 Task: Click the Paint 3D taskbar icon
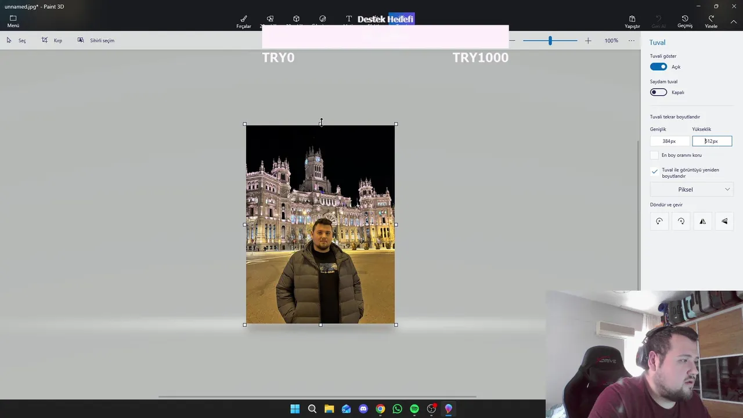(449, 409)
